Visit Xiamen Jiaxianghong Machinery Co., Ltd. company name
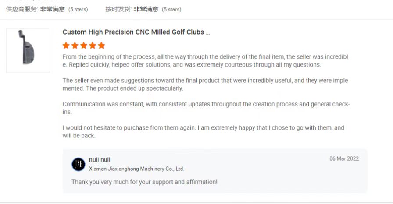 click(x=136, y=169)
